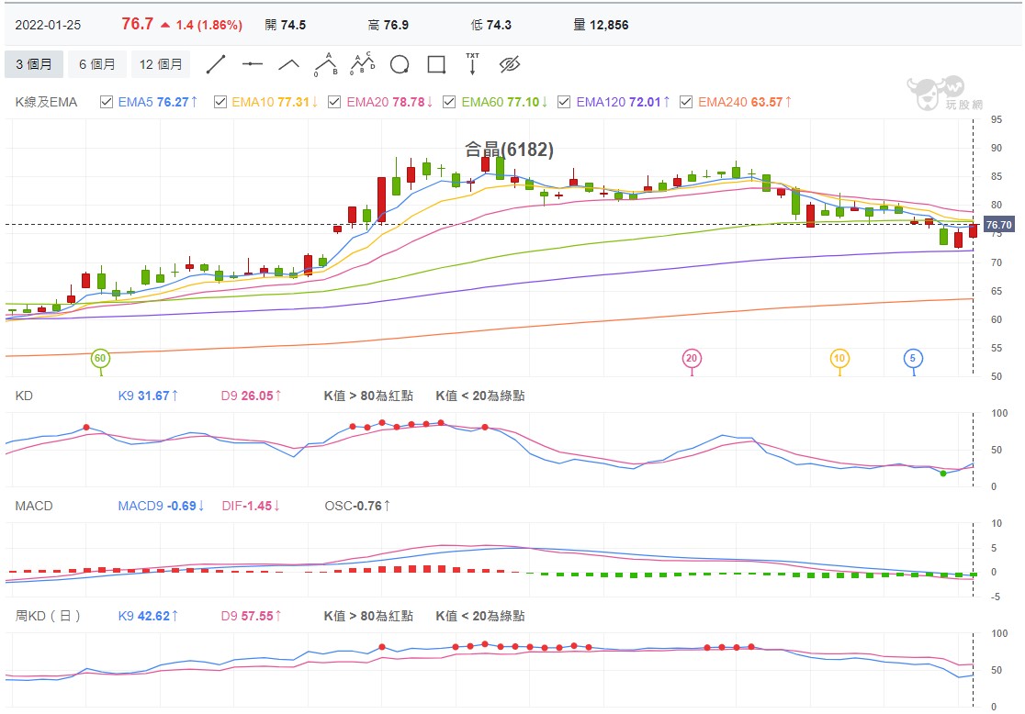Image resolution: width=1025 pixels, height=714 pixels.
Task: Select the 0-A-B wave pattern tool
Action: coord(325,64)
